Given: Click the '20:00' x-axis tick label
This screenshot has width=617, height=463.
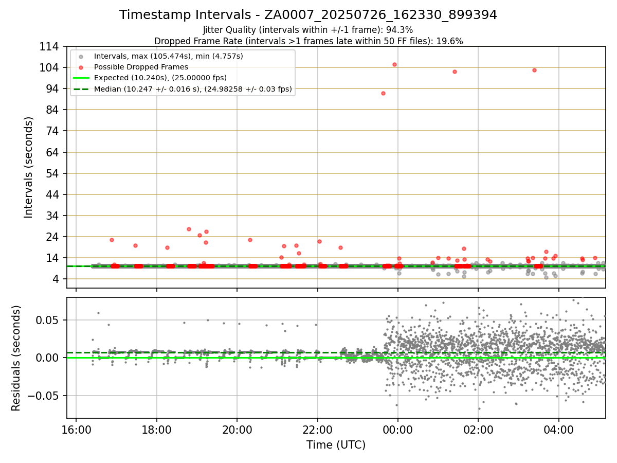Looking at the screenshot, I should click(x=237, y=429).
